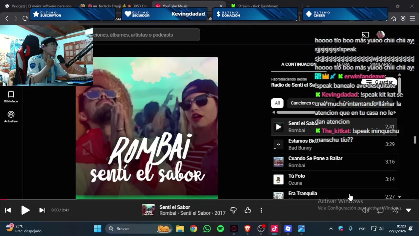Show hidden system tray icons
The height and width of the screenshot is (236, 419).
click(x=331, y=229)
